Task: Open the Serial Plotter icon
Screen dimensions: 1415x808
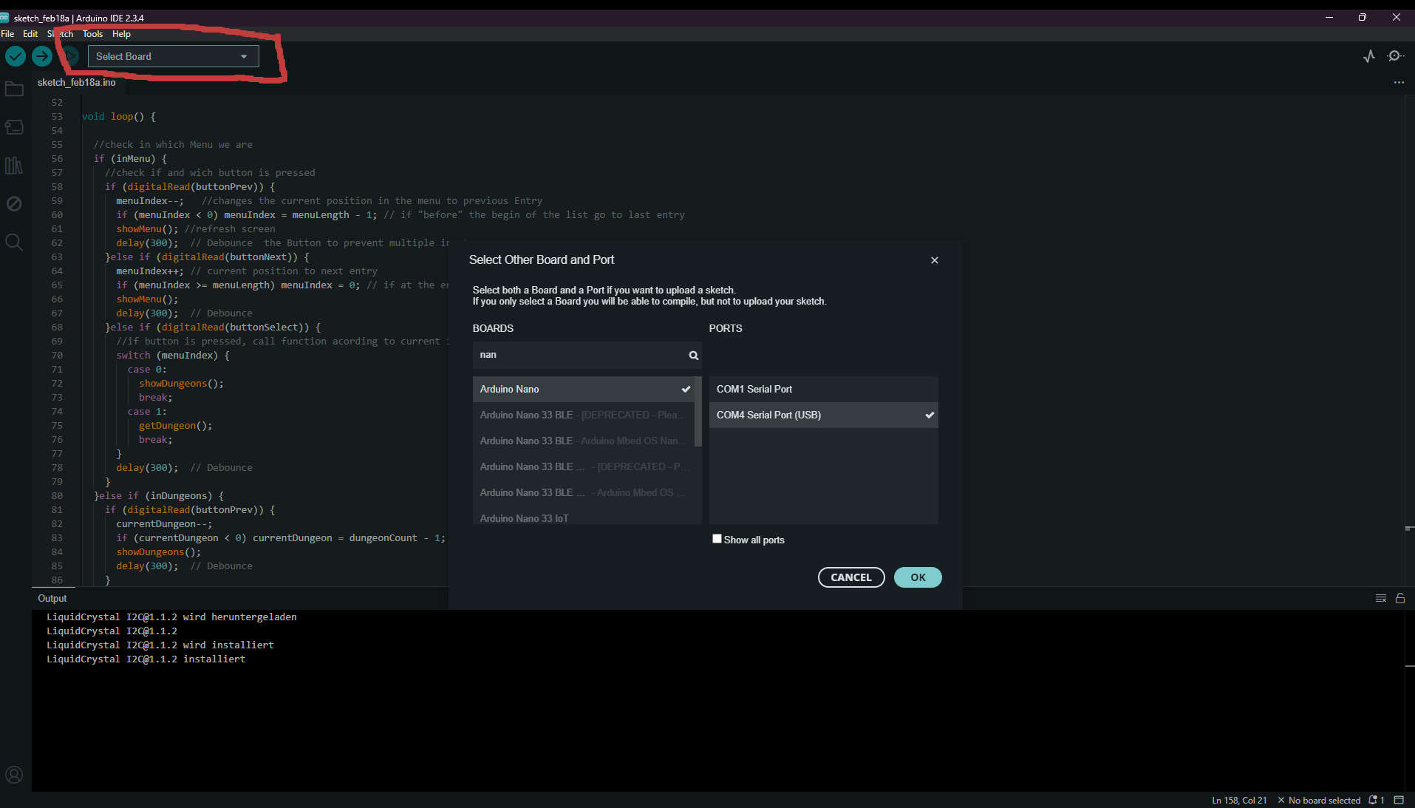Action: click(x=1369, y=56)
